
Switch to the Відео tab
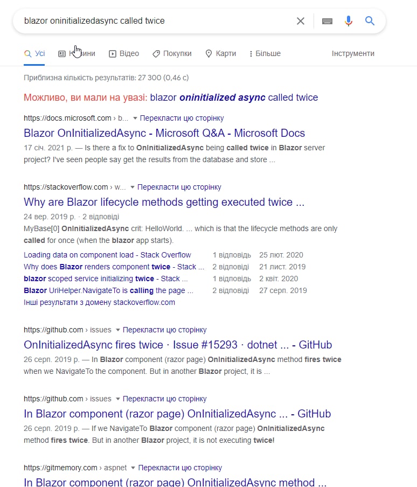tap(123, 53)
